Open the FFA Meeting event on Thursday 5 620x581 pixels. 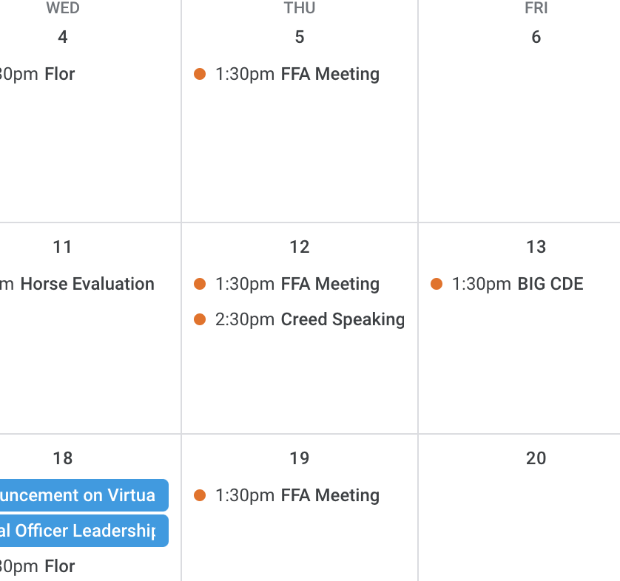(x=297, y=74)
